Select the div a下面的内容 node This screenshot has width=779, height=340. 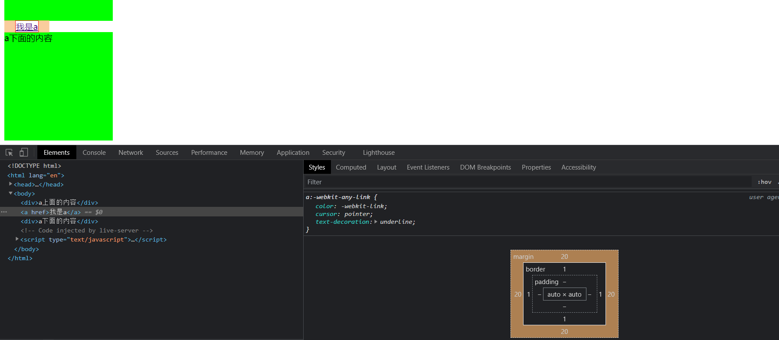(59, 221)
